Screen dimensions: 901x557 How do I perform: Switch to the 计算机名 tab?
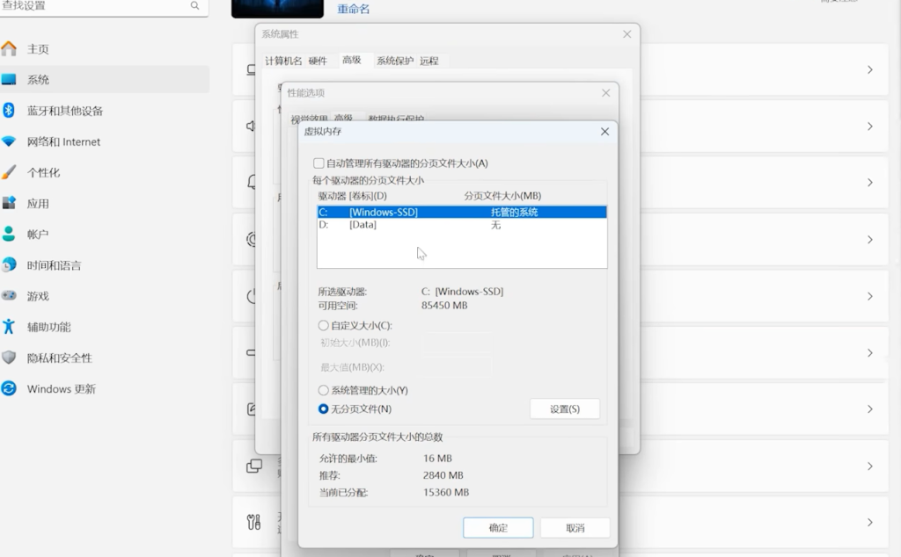(x=283, y=61)
